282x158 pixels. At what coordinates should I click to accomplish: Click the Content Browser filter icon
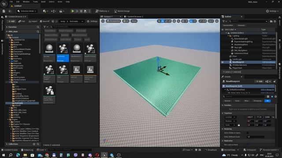tap(45, 27)
